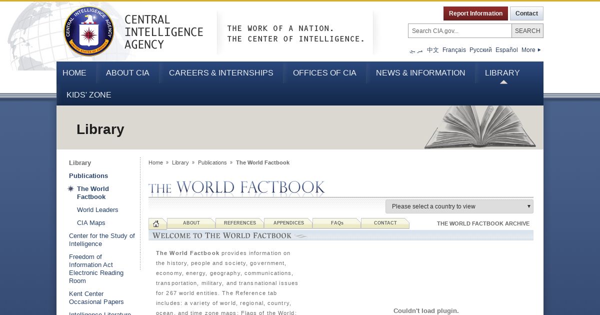600x315 pixels.
Task: Click the Library breadcrumb link
Action: tap(180, 162)
